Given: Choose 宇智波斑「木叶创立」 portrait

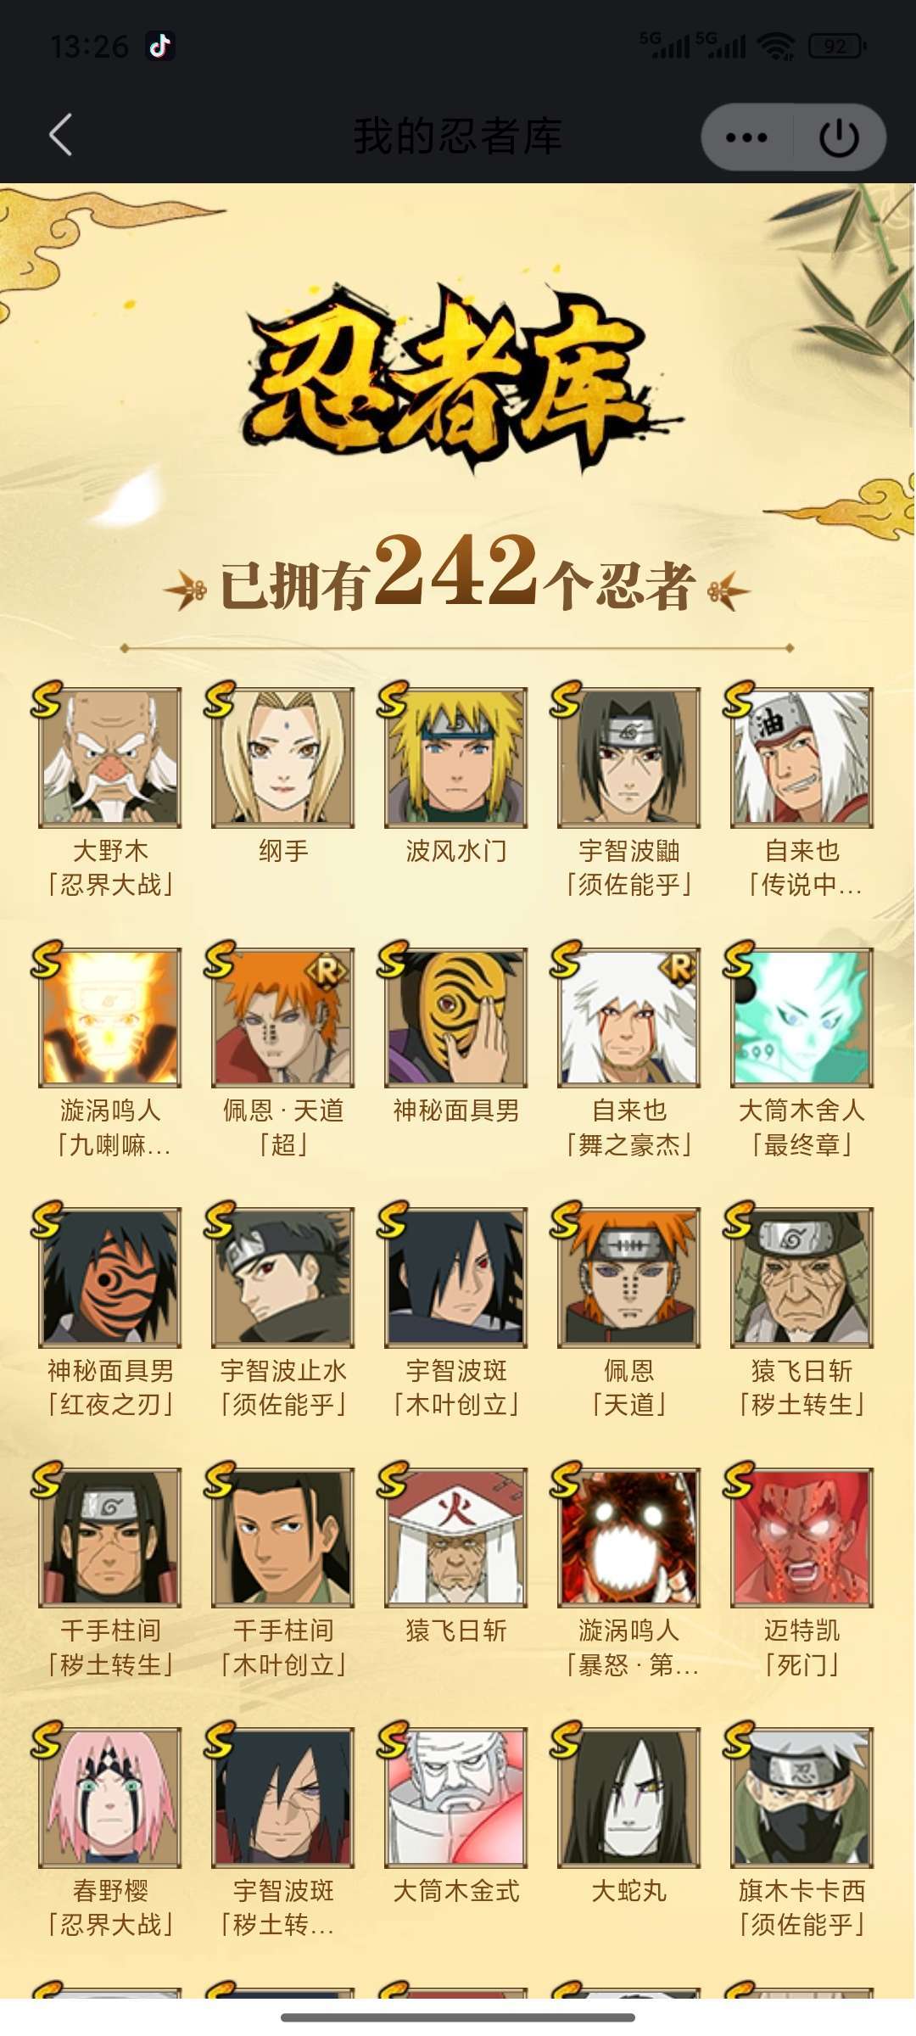Looking at the screenshot, I should click(456, 1278).
